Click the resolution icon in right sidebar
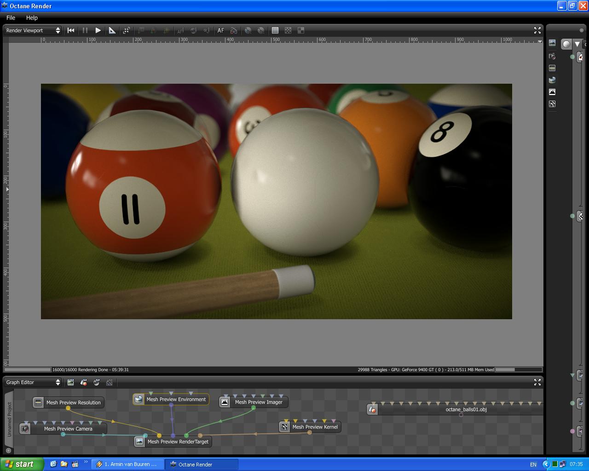 pos(552,68)
